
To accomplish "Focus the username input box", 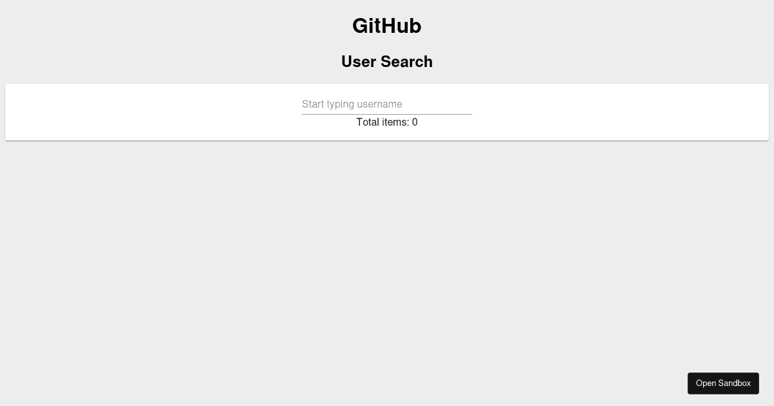I will pos(387,104).
